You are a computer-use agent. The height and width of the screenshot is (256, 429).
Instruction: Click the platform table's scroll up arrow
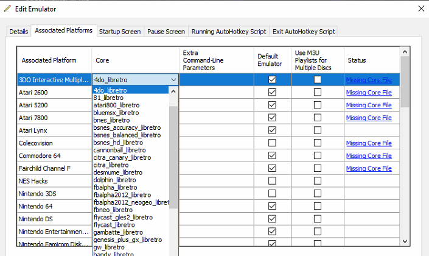[405, 52]
